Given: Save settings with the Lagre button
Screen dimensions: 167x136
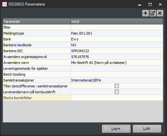Looking at the screenshot, I should pos(116,128).
